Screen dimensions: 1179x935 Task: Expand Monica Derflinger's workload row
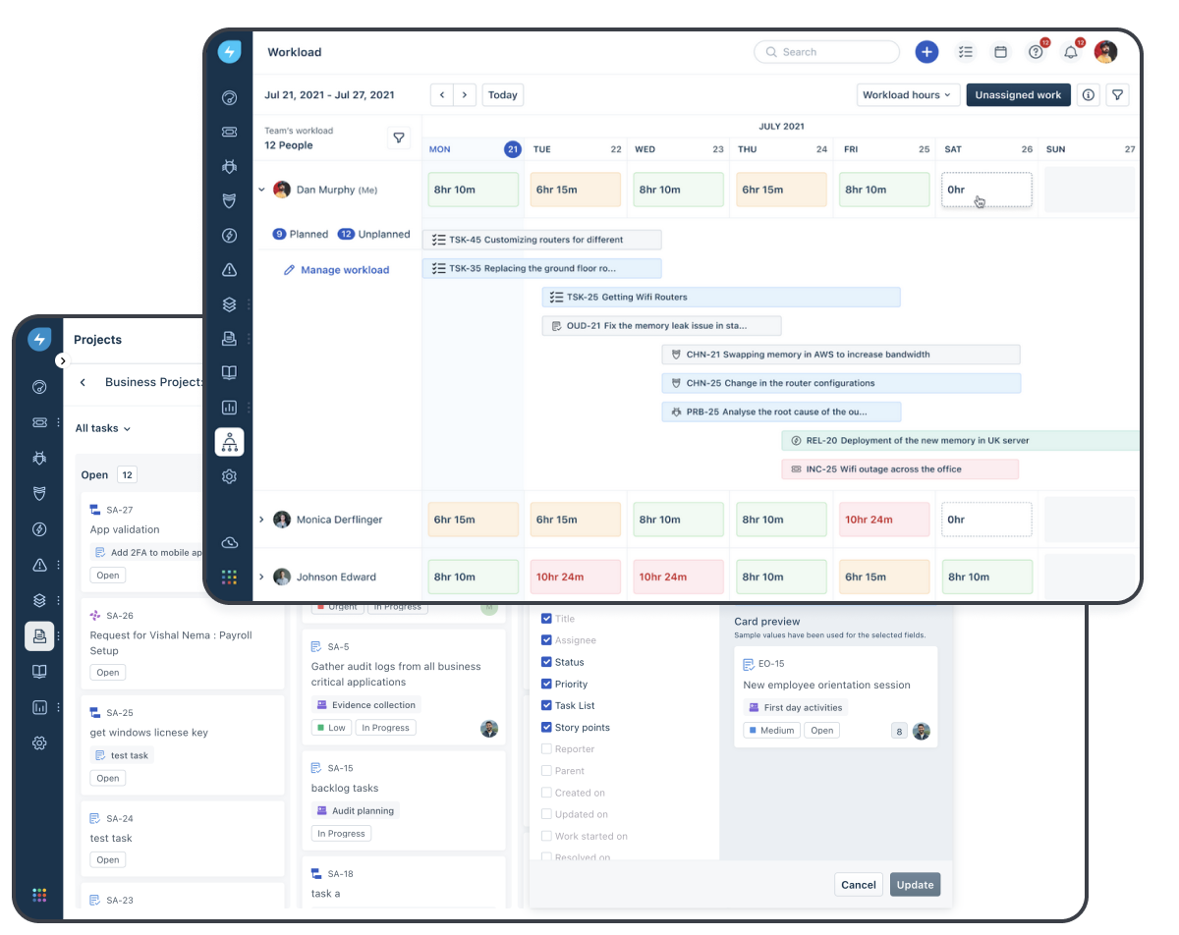click(x=261, y=520)
